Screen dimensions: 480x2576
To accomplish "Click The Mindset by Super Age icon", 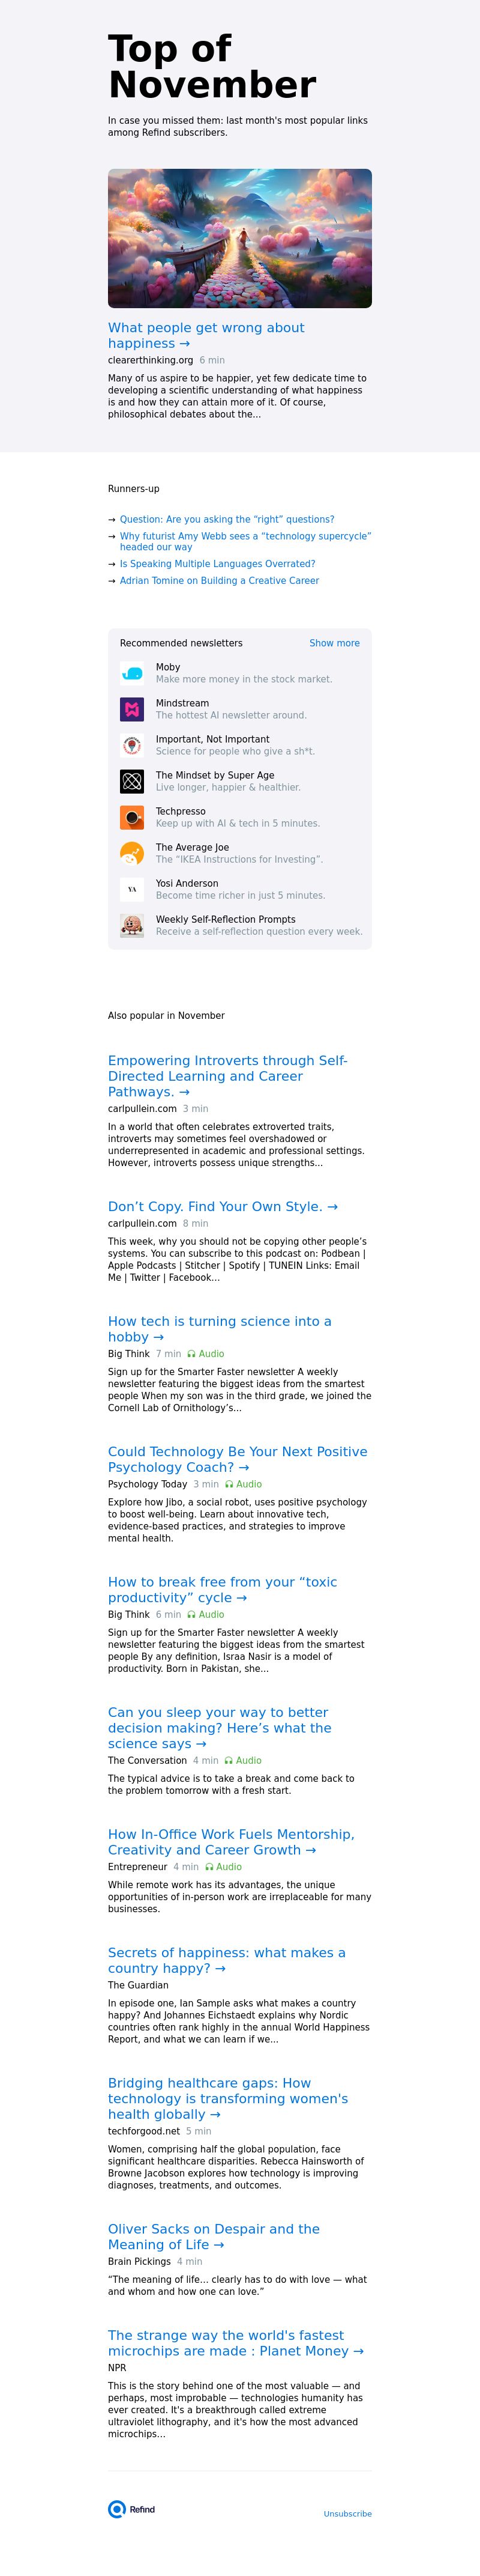I will point(132,781).
